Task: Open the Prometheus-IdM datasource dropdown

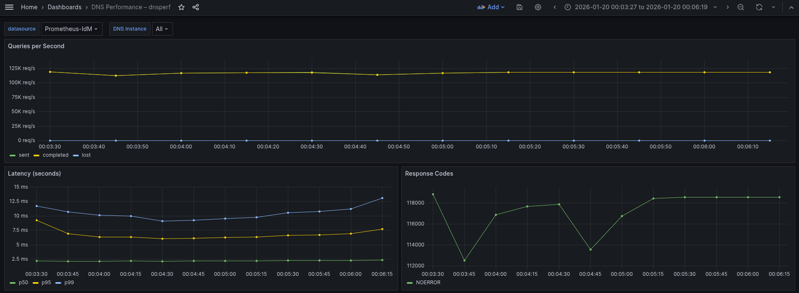Action: [72, 29]
